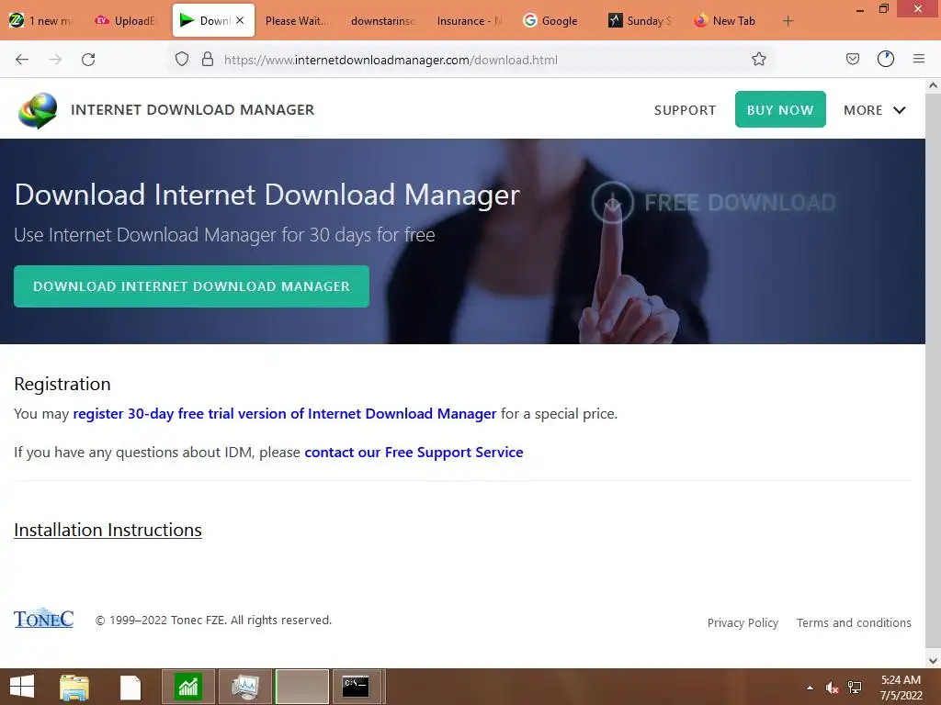
Task: Click Download Internet Download Manager button
Action: point(191,286)
